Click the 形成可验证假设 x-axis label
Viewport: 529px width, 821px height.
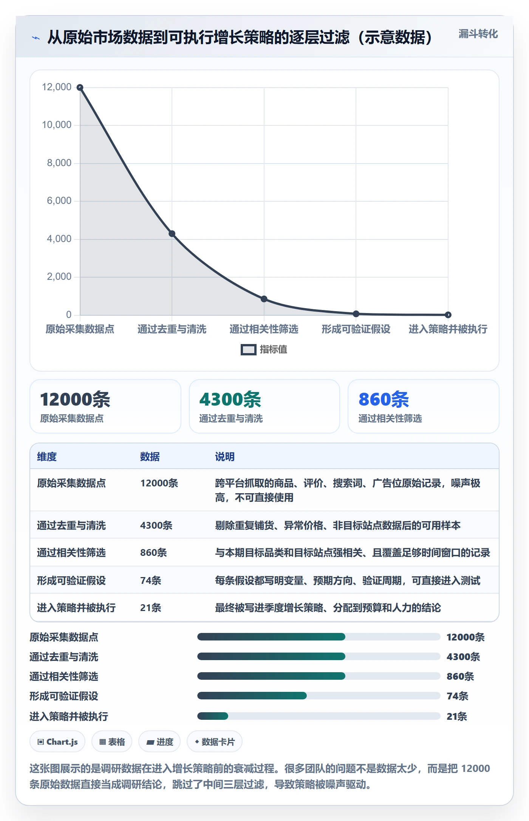(x=356, y=329)
